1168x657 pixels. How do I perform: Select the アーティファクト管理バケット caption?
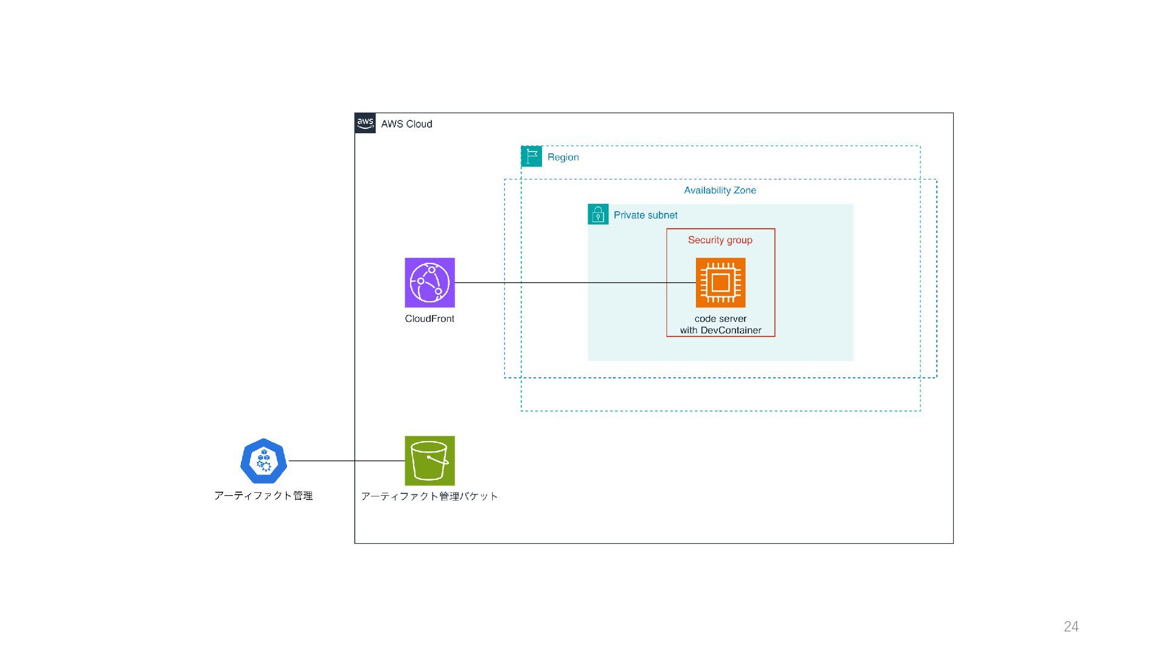[x=429, y=496]
